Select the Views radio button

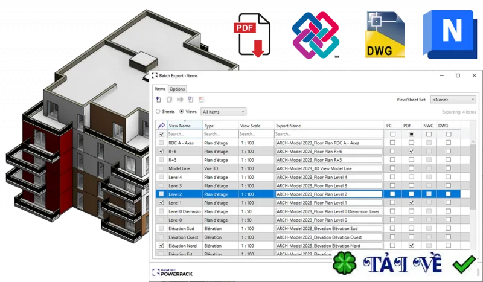pyautogui.click(x=182, y=111)
